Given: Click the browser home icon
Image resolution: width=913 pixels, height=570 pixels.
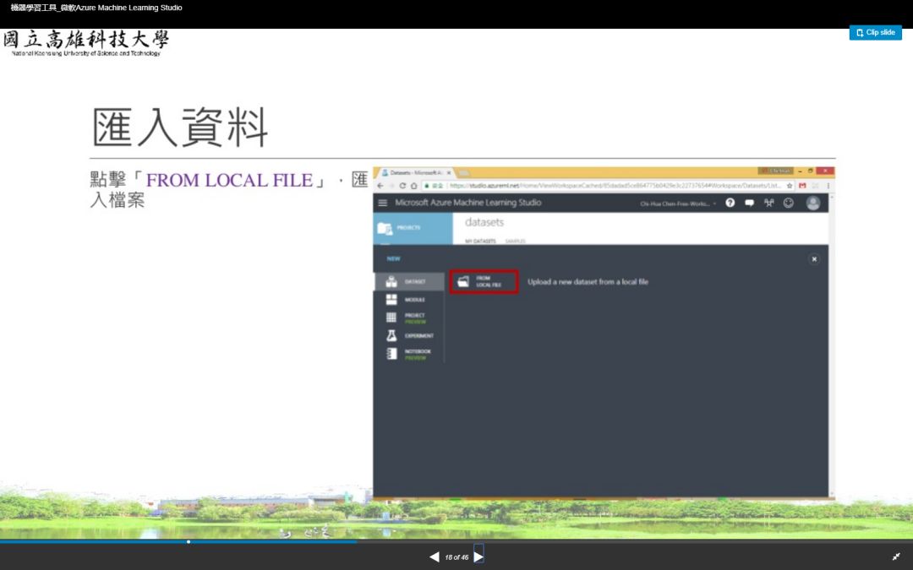Looking at the screenshot, I should click(414, 186).
